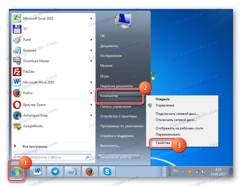This screenshot has width=242, height=186.
Task: Click the RU language indicator
Action: tap(175, 171)
